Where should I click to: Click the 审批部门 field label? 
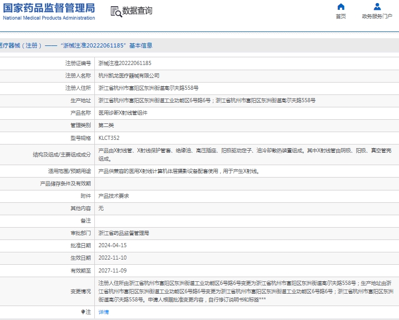click(80, 233)
